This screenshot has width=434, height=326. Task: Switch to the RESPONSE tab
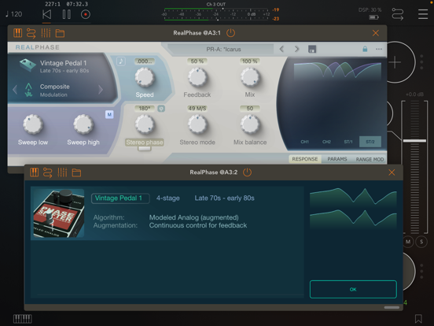coord(305,159)
